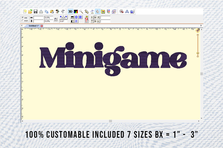Toggle the aspect ratio lock button

(55, 19)
